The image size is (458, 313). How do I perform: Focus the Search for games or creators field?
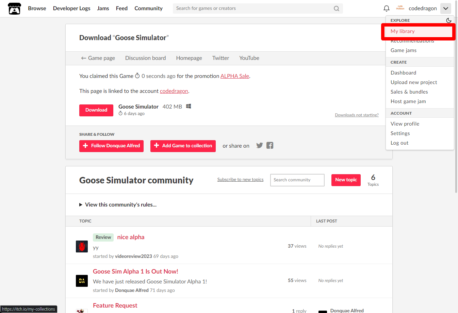[x=258, y=9]
